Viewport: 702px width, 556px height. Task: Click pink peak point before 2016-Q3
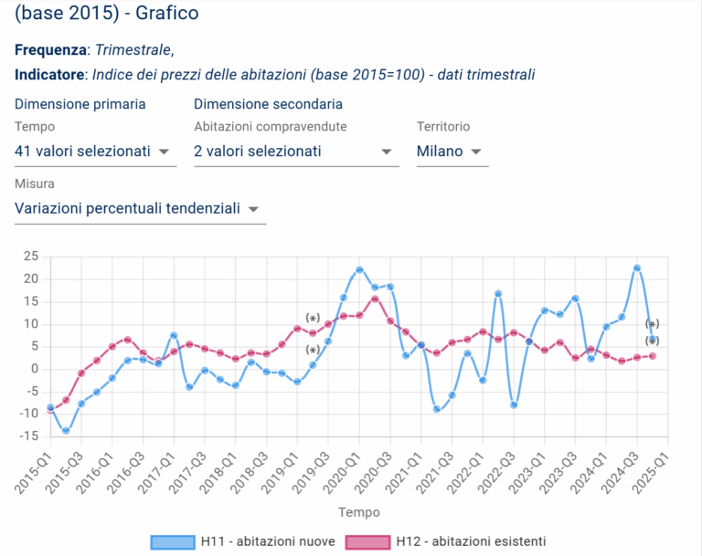pos(127,340)
